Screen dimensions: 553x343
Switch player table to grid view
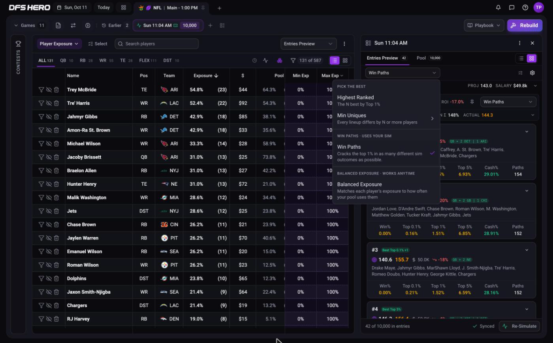(345, 60)
